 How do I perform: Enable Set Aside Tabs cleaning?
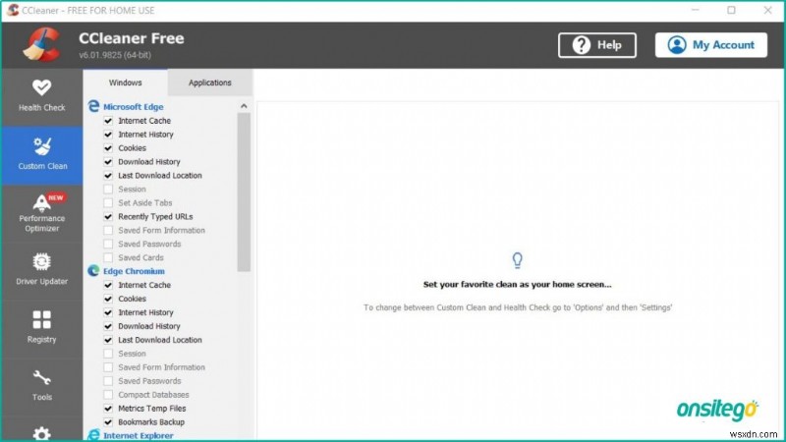pos(108,203)
